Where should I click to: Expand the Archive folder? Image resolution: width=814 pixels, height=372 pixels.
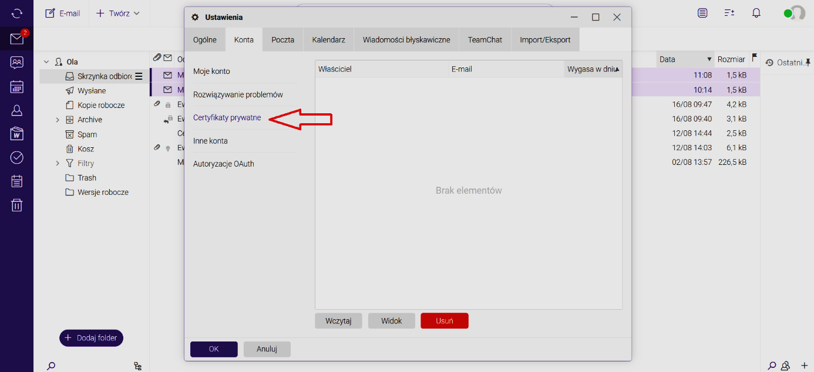(58, 120)
